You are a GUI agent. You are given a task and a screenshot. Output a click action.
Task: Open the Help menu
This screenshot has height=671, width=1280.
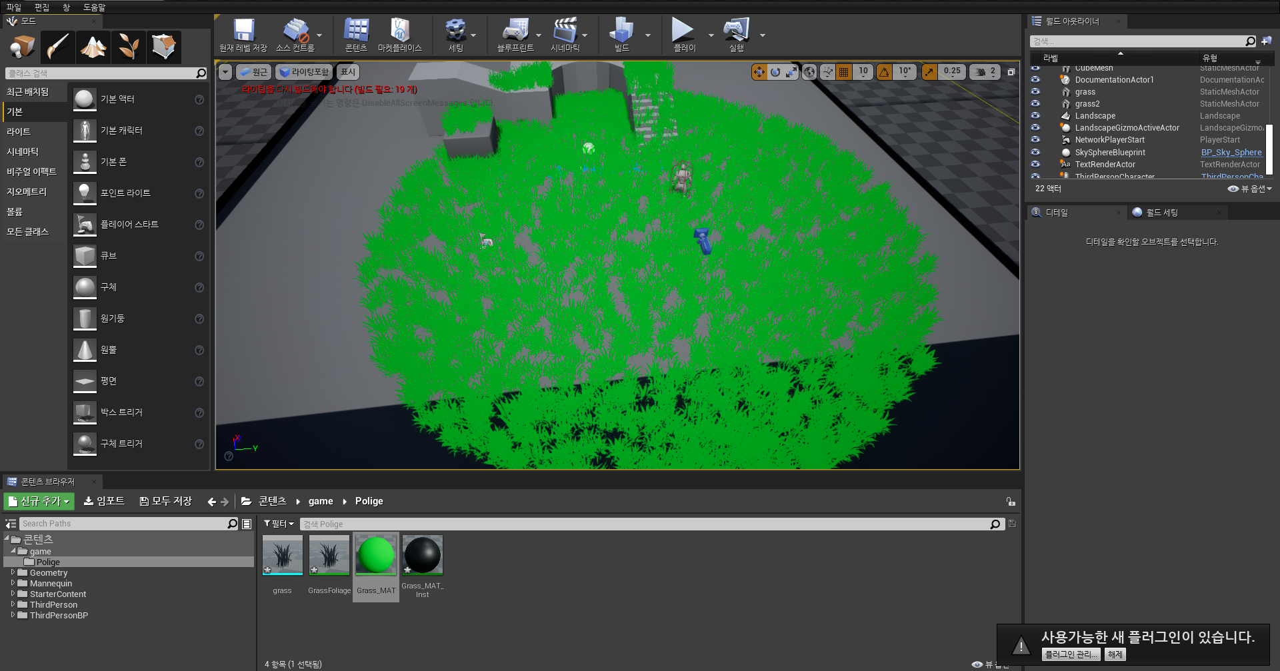pyautogui.click(x=94, y=7)
